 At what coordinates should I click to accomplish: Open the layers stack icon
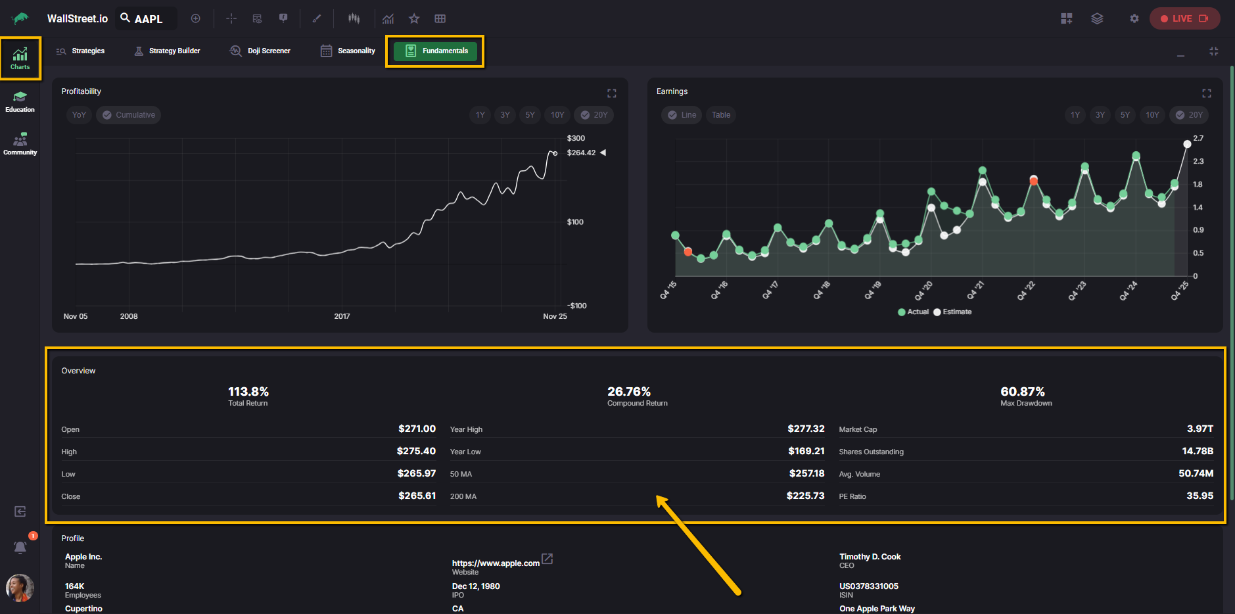(x=1097, y=18)
